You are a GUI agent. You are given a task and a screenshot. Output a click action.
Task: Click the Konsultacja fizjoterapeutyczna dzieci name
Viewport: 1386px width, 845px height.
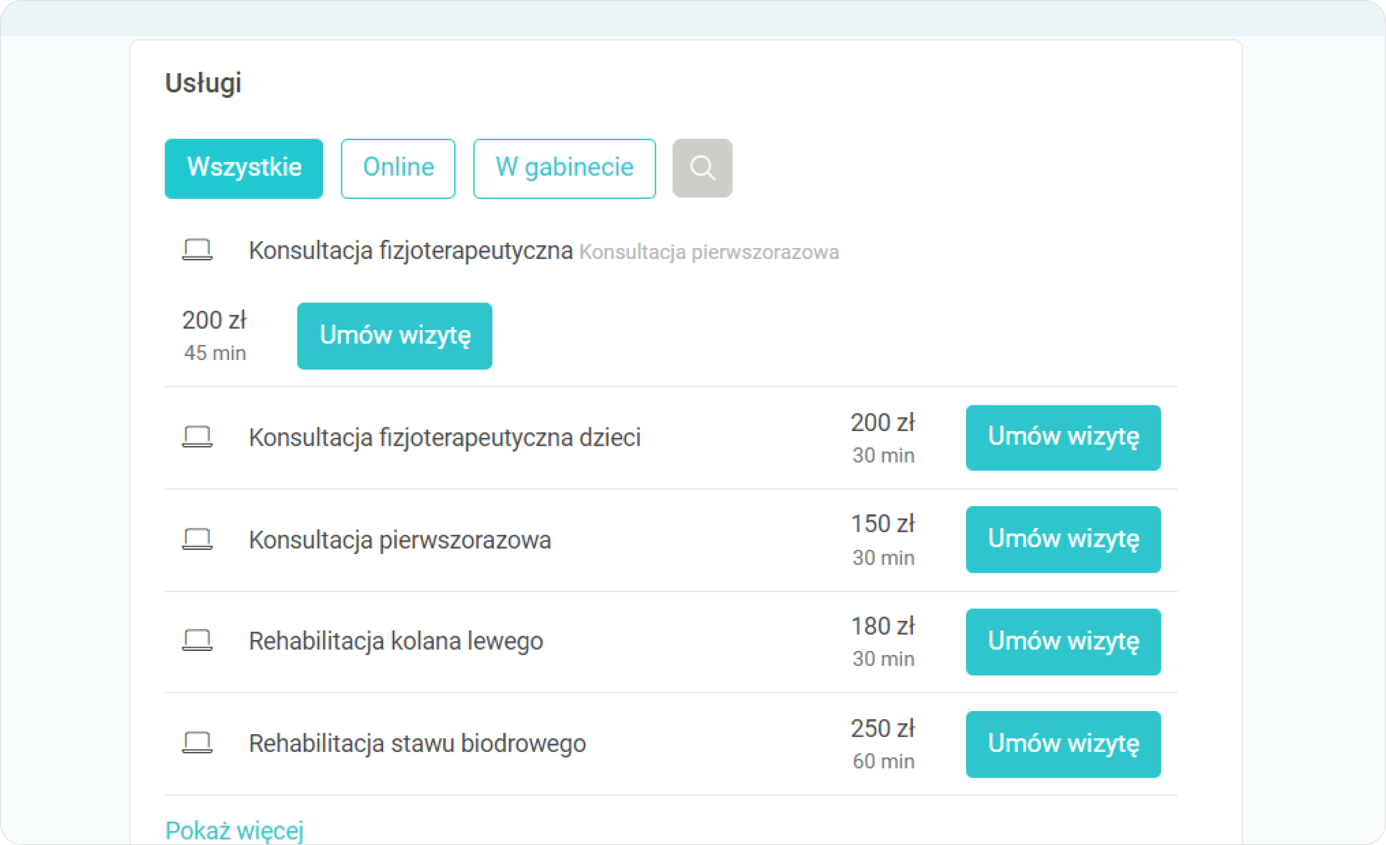click(x=445, y=437)
